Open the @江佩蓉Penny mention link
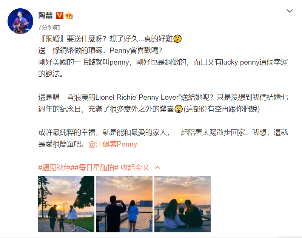The width and height of the screenshot is (302, 238). 112,144
